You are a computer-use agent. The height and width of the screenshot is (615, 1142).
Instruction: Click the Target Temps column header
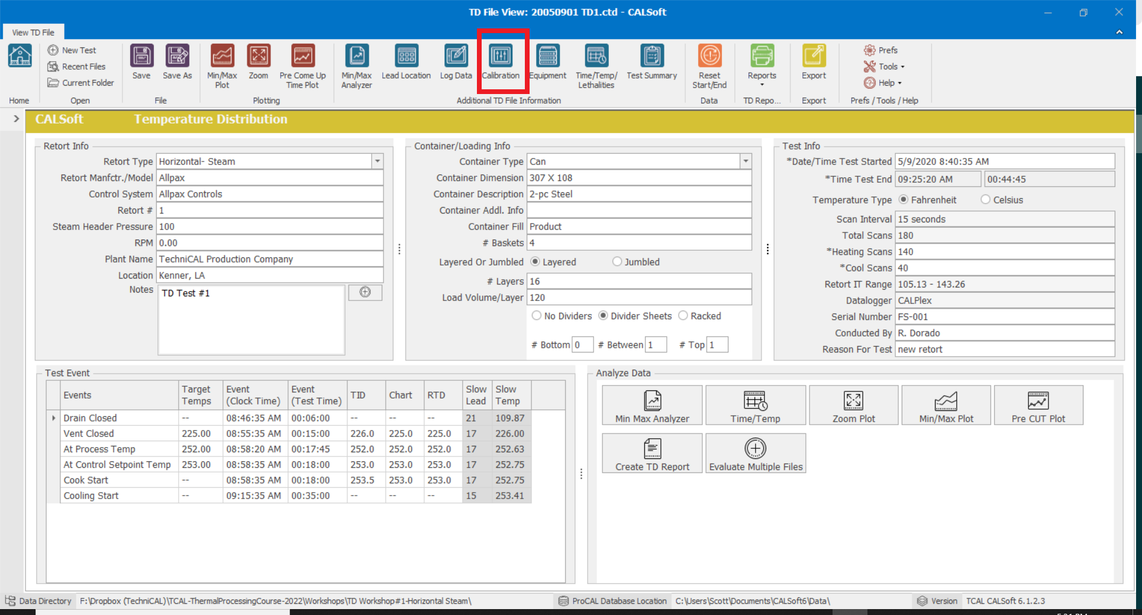[x=200, y=395]
